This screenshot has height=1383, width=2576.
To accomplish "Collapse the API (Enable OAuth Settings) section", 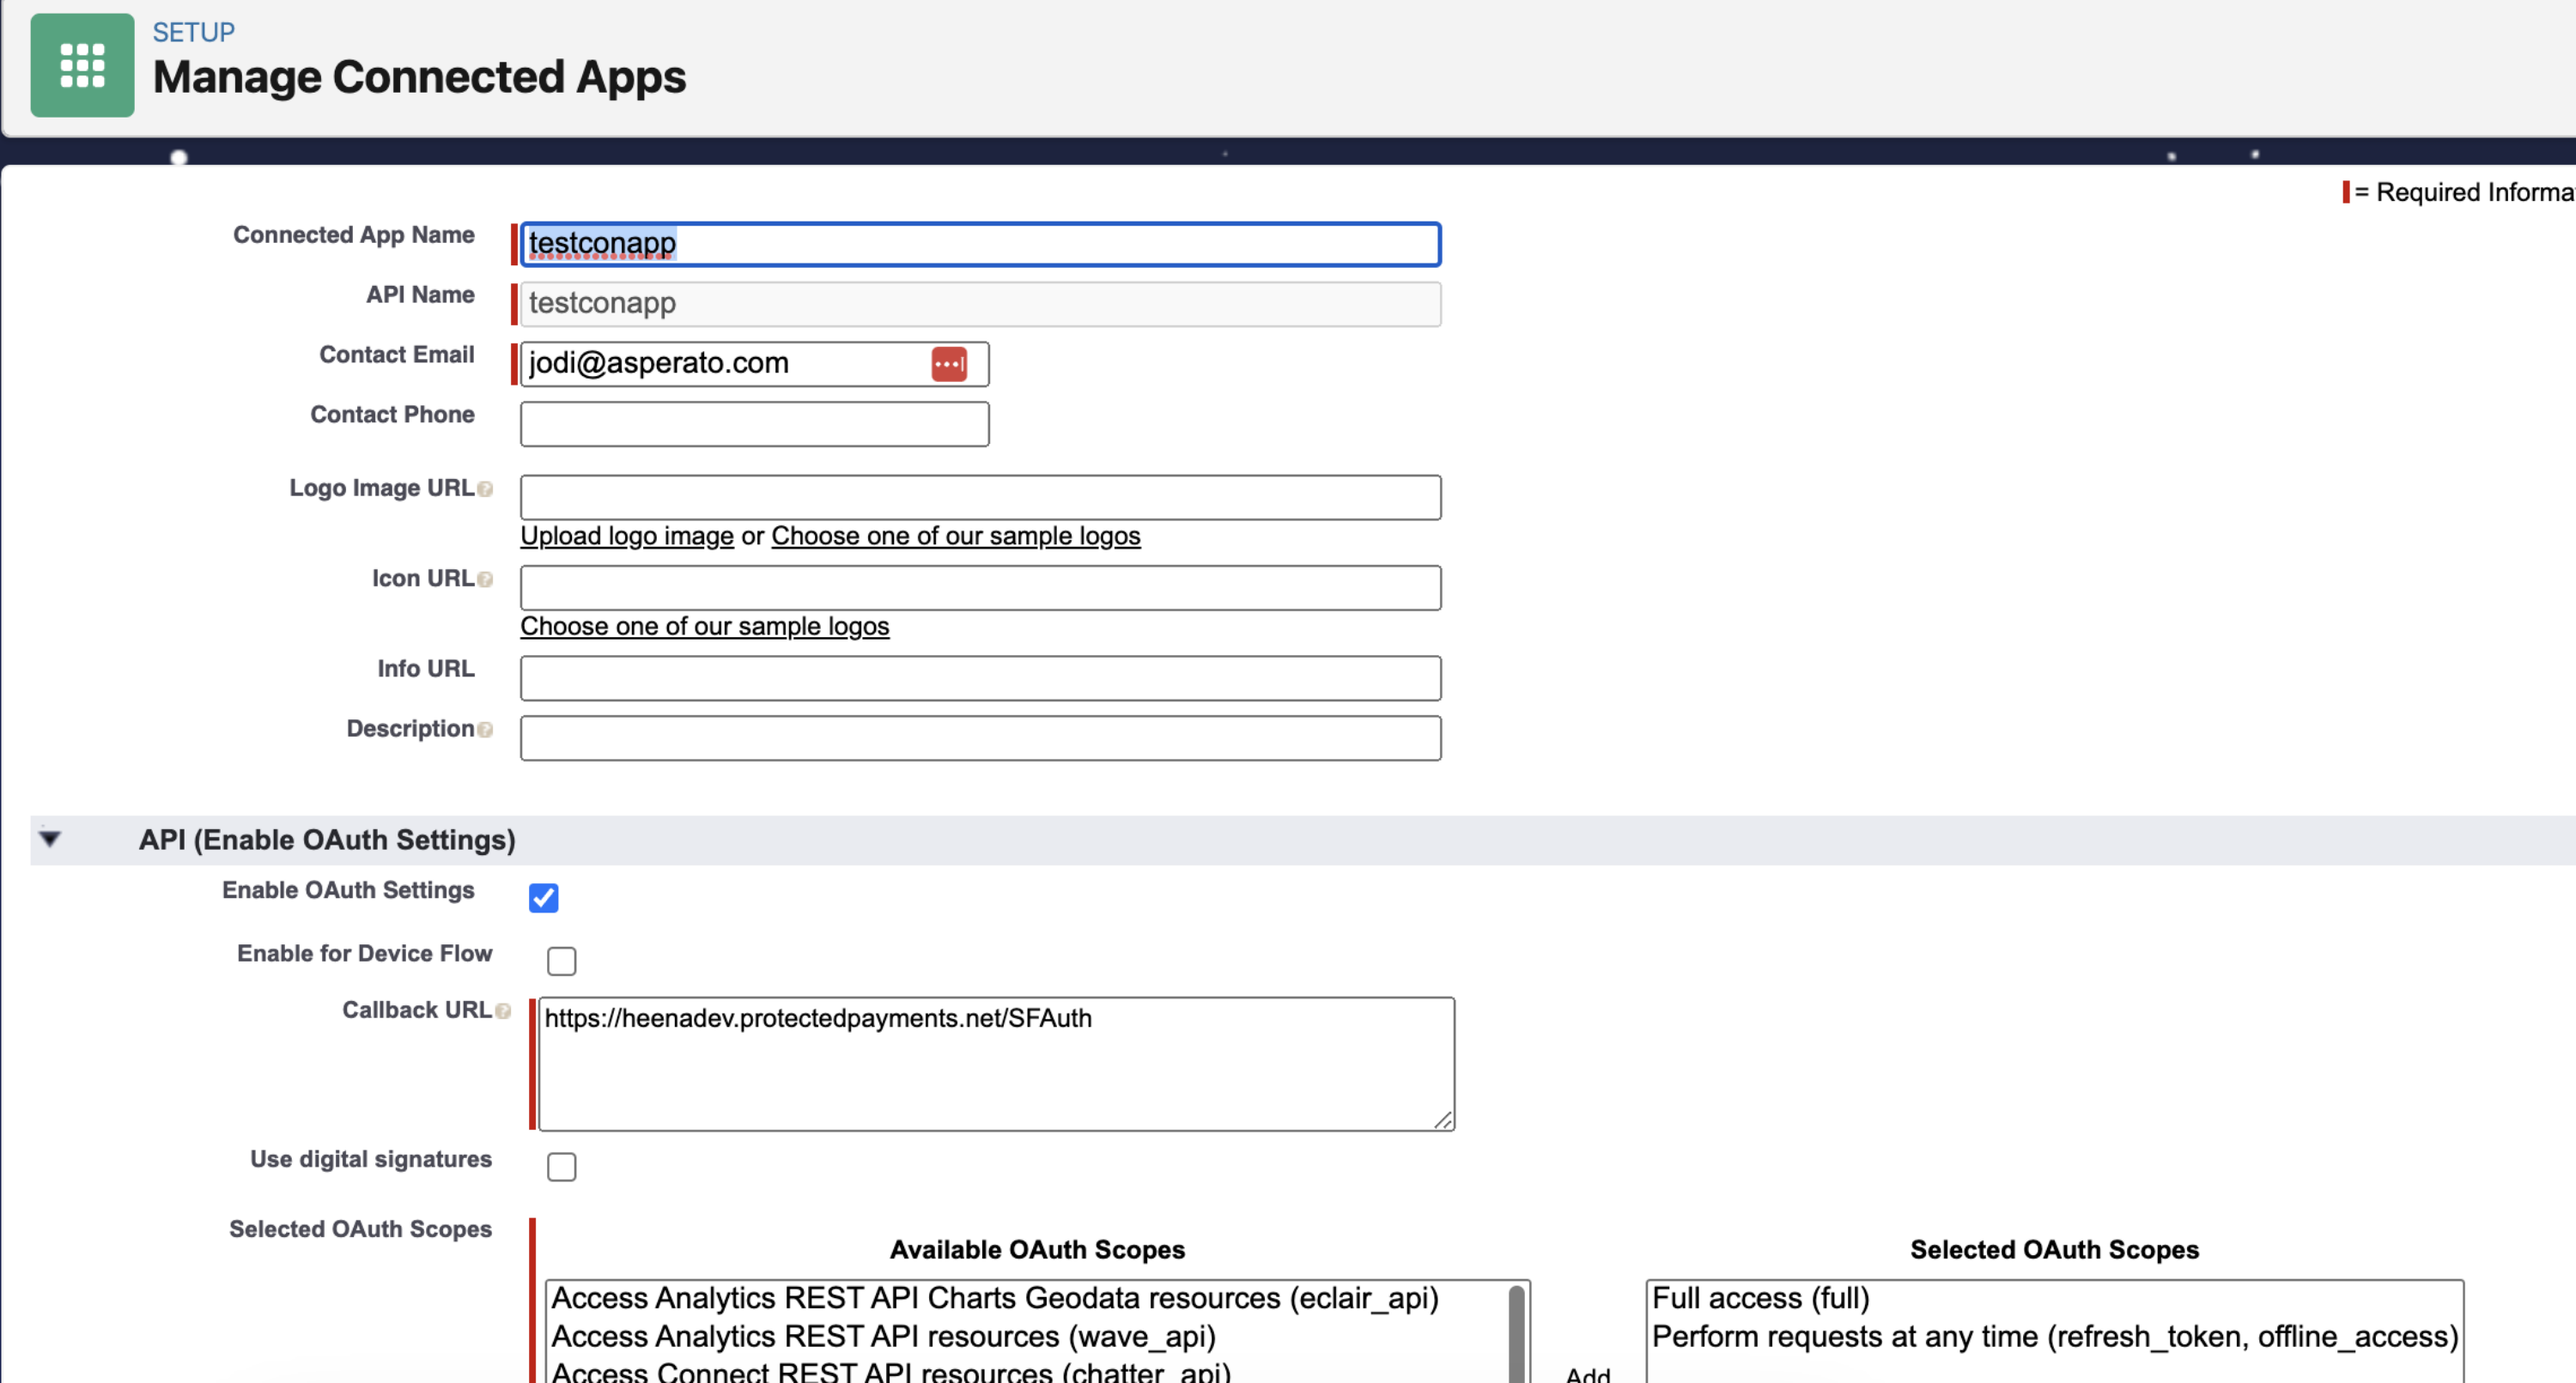I will tap(50, 838).
